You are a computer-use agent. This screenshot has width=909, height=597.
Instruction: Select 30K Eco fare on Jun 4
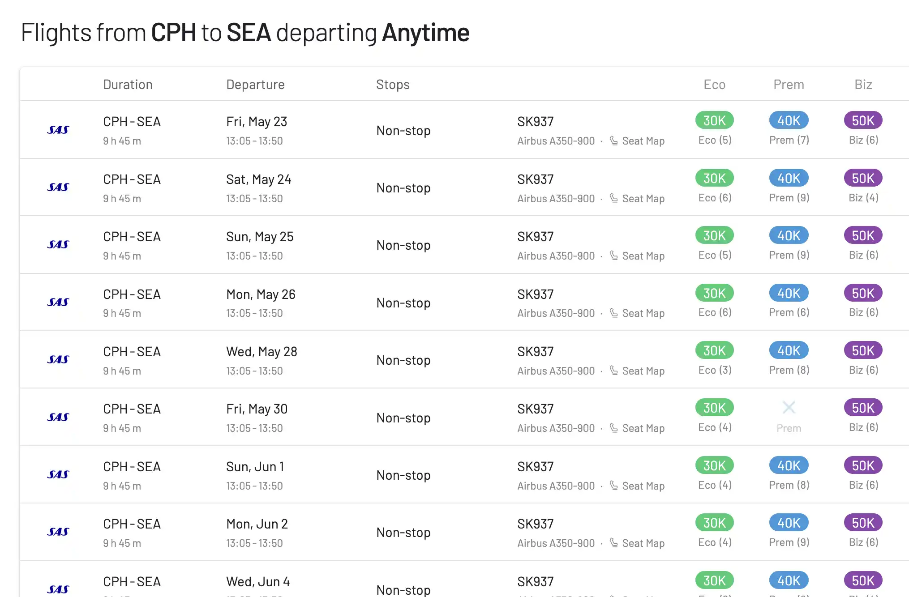pyautogui.click(x=715, y=580)
